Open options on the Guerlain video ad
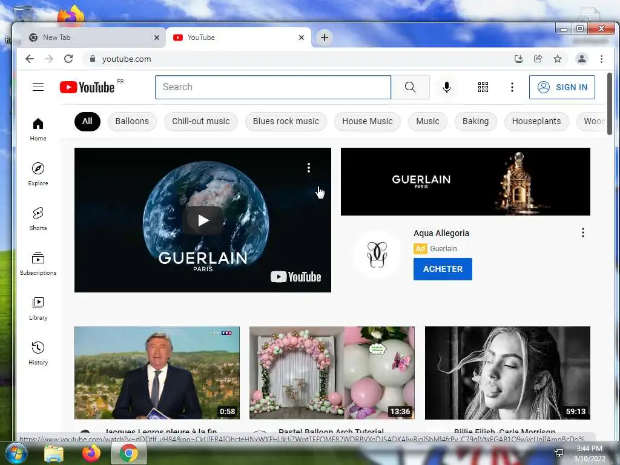 tap(309, 168)
